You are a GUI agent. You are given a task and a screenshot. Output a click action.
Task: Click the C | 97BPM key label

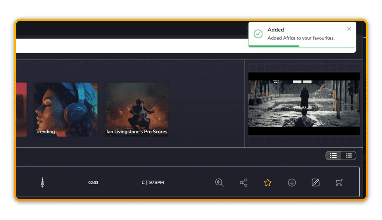coord(153,183)
